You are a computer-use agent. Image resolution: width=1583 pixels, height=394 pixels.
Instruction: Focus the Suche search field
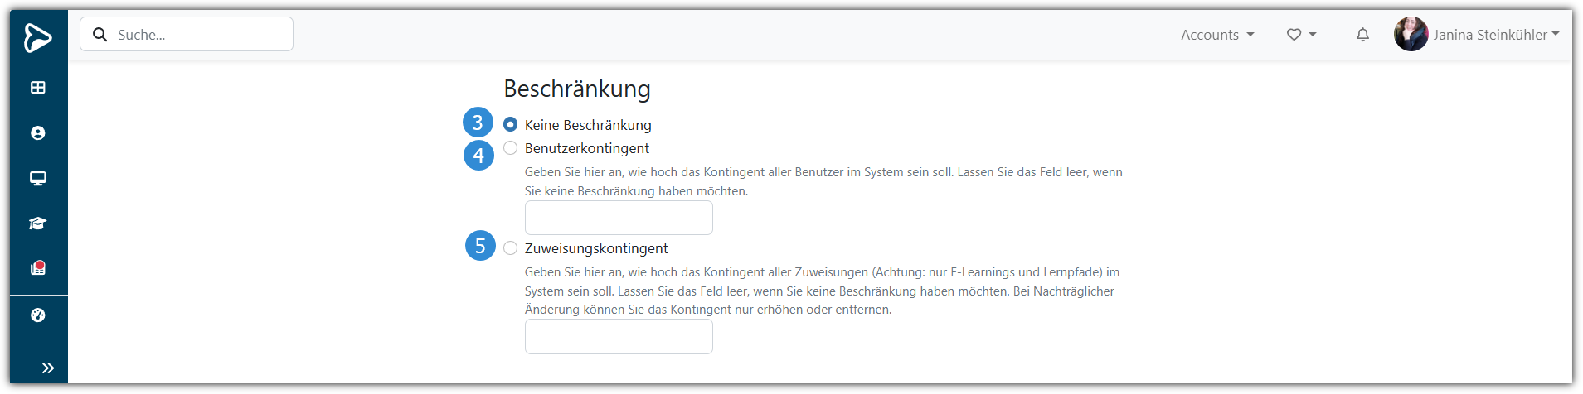tap(199, 35)
